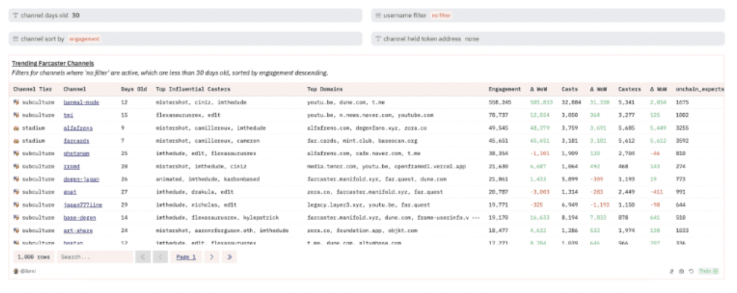
Task: Click the 'engagement' sort value tag
Action: click(x=84, y=39)
